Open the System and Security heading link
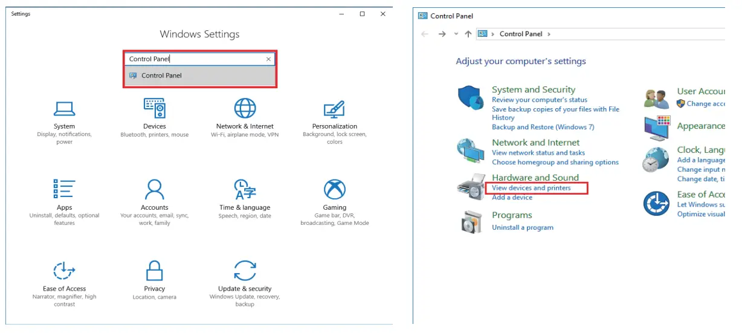Image resolution: width=742 pixels, height=333 pixels. [533, 89]
